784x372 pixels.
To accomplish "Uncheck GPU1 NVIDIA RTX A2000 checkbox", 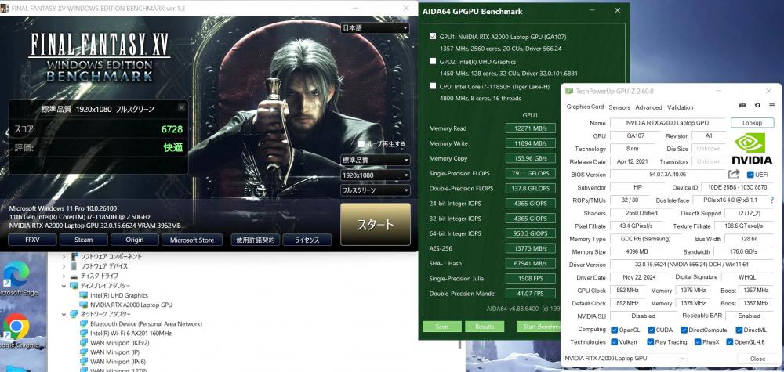I will tap(434, 36).
